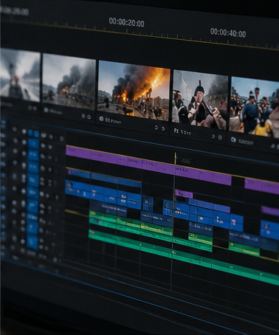
Task: Select the purple clip at the timeline's far right
Action: tap(261, 186)
